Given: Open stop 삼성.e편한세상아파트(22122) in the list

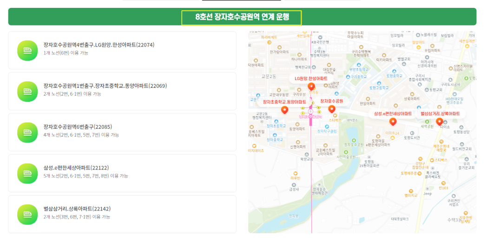Looking at the screenshot, I should coord(122,173).
